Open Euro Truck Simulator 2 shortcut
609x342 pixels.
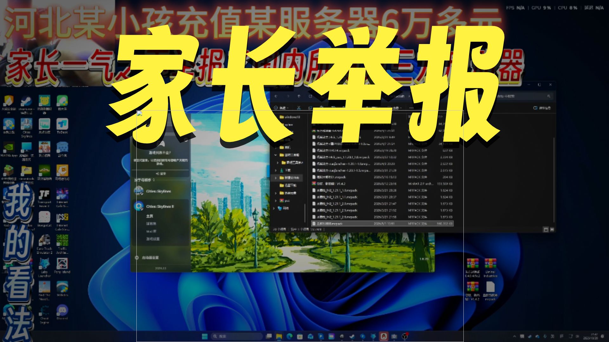[x=44, y=244]
